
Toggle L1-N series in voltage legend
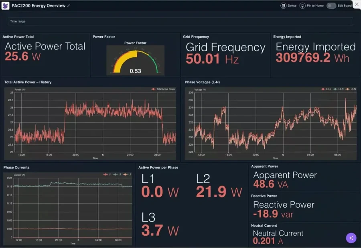(x=326, y=89)
